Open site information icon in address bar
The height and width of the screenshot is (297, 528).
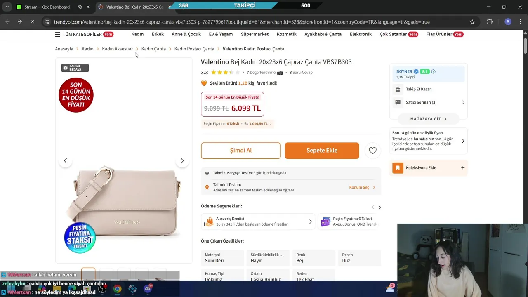point(47,22)
